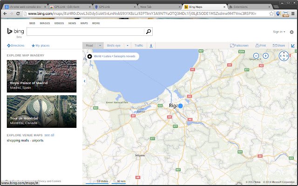Open Tour de Montréal thumbnail
The height and width of the screenshot is (186, 298).
point(41,112)
